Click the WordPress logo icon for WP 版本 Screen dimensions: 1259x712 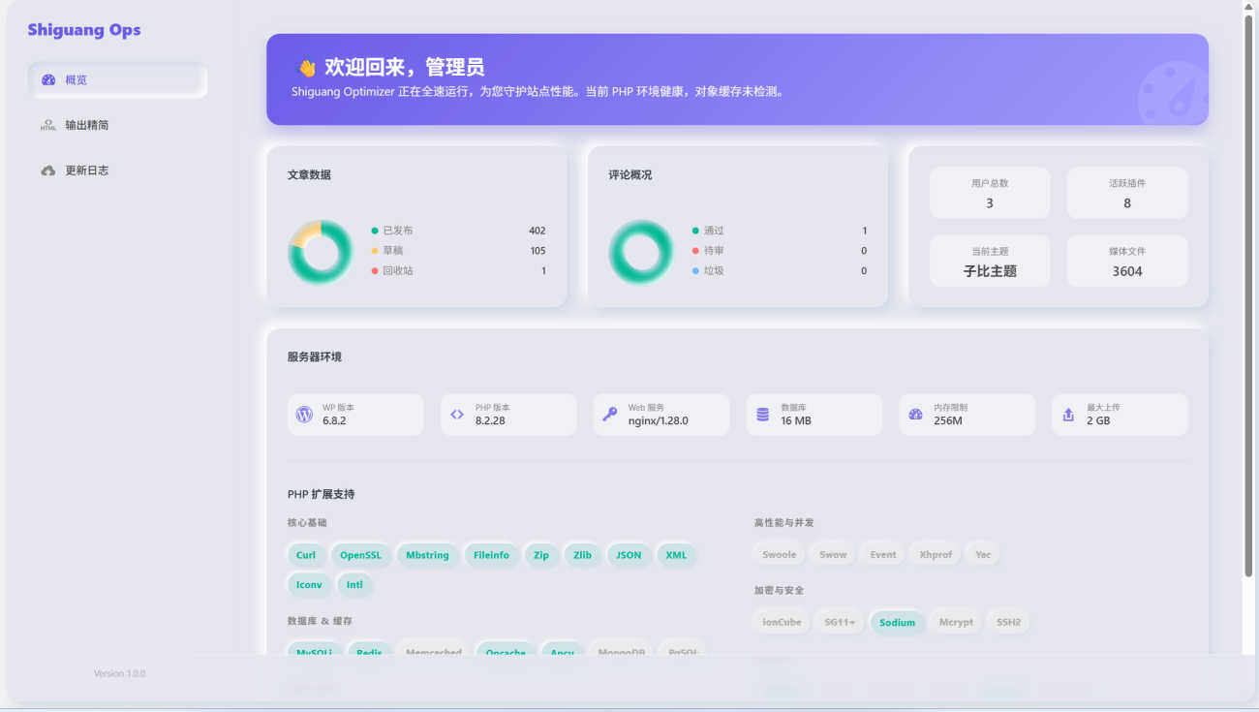304,415
